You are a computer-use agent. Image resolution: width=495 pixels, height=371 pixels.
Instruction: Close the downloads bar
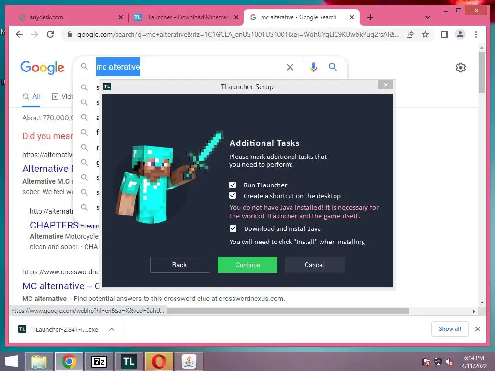(477, 329)
